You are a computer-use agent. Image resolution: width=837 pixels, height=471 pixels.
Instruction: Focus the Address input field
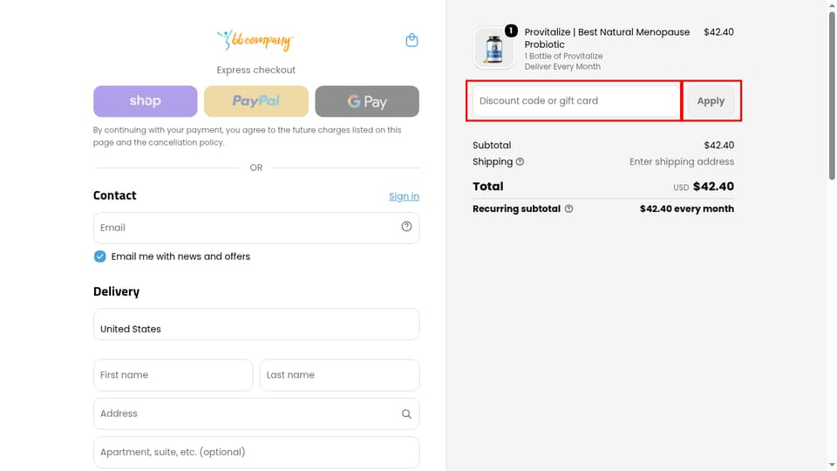[x=256, y=413]
